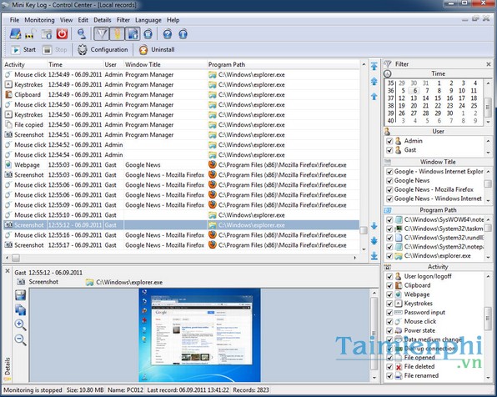Select the Webpage Google News record row
Viewport: 497px width, 397px height.
pos(181,165)
